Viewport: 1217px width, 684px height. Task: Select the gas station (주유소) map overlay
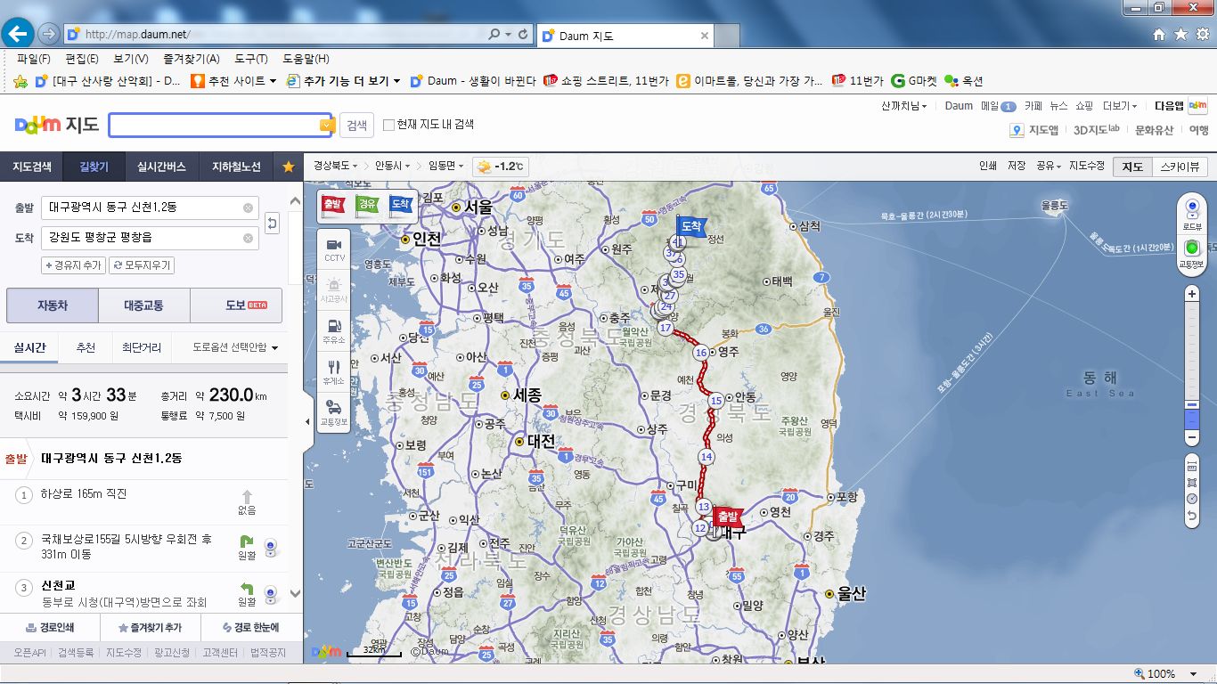(x=334, y=330)
